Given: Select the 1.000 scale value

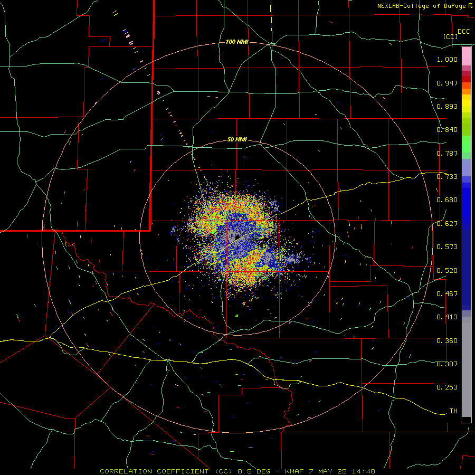Looking at the screenshot, I should 447,59.
